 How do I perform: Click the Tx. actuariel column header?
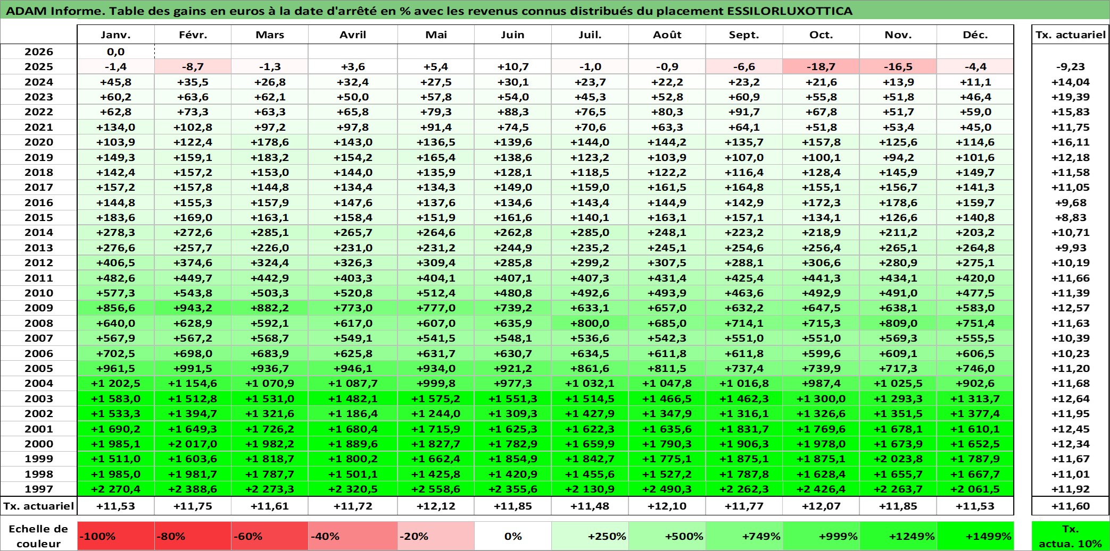pyautogui.click(x=1070, y=35)
